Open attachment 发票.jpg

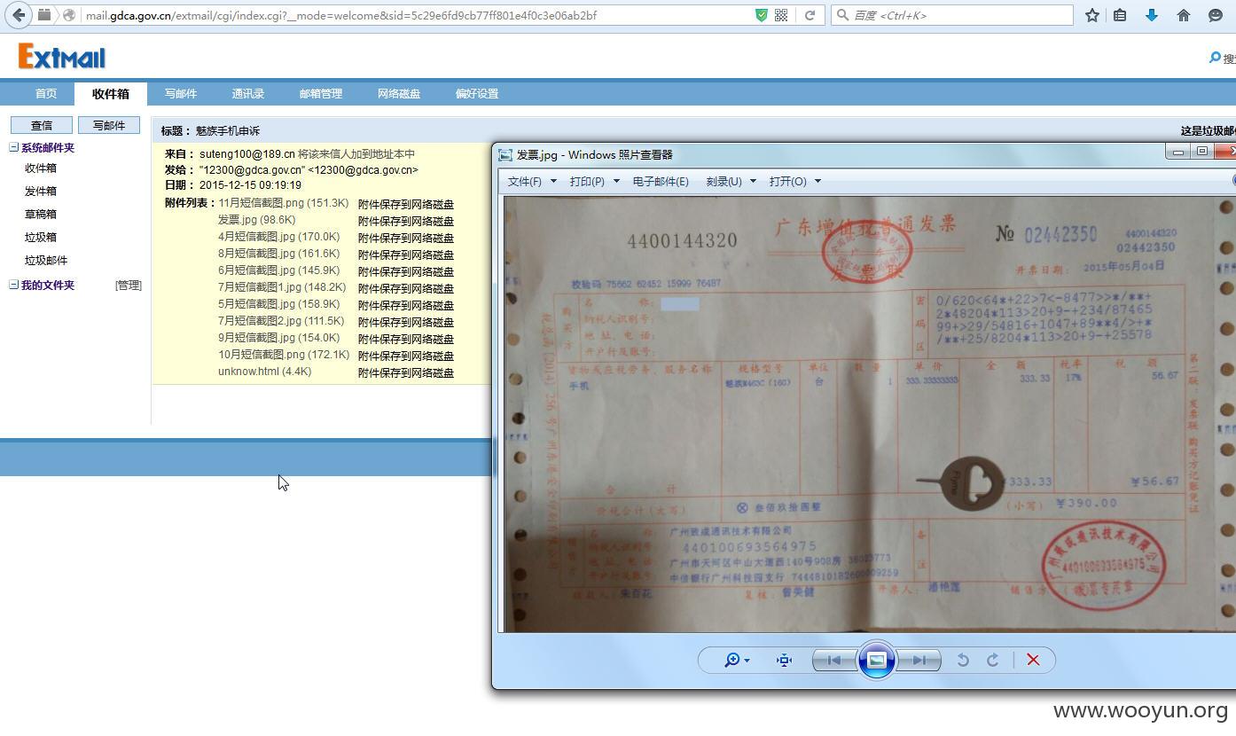coord(257,220)
